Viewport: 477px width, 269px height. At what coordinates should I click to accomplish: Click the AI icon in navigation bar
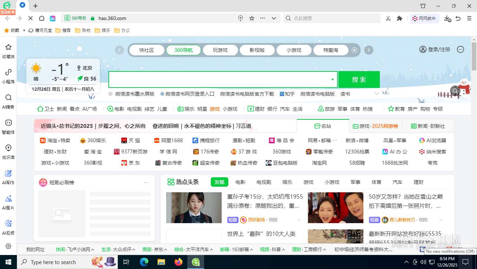point(53,18)
